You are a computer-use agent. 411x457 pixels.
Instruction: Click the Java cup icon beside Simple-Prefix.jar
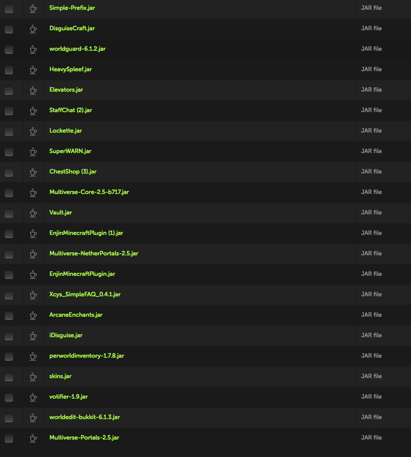[33, 9]
